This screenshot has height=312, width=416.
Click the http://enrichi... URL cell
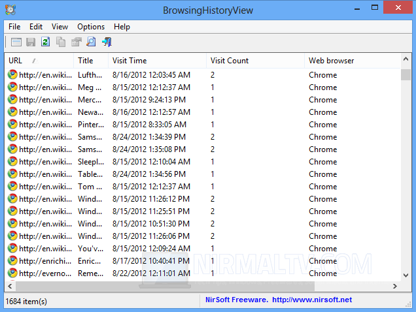click(45, 261)
